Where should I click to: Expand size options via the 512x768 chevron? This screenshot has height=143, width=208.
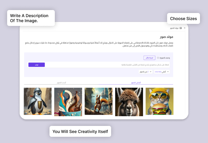click(168, 72)
